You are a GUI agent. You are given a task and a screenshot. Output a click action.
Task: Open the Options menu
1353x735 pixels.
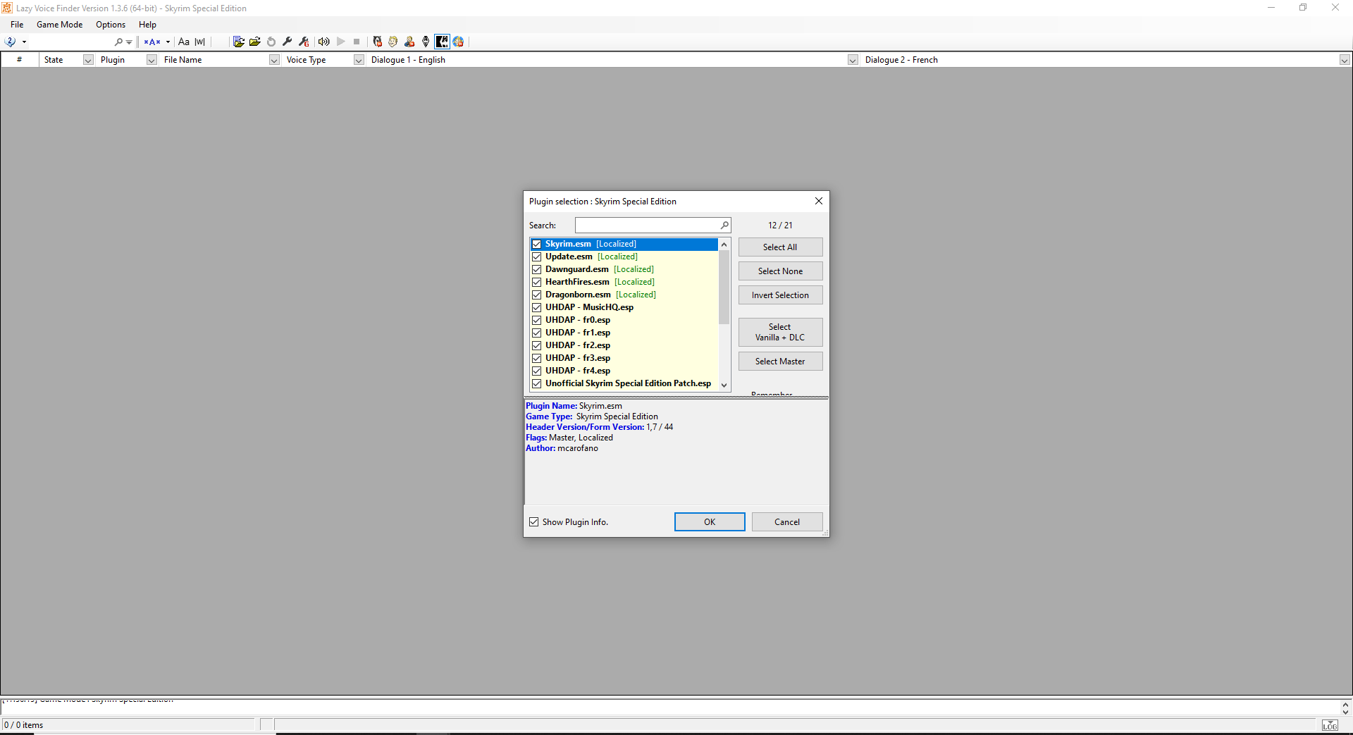[111, 25]
